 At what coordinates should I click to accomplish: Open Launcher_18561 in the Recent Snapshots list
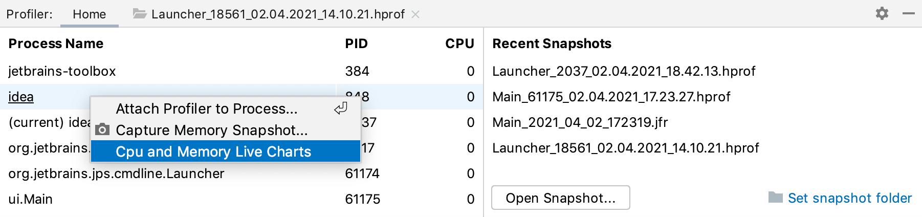[x=626, y=148]
